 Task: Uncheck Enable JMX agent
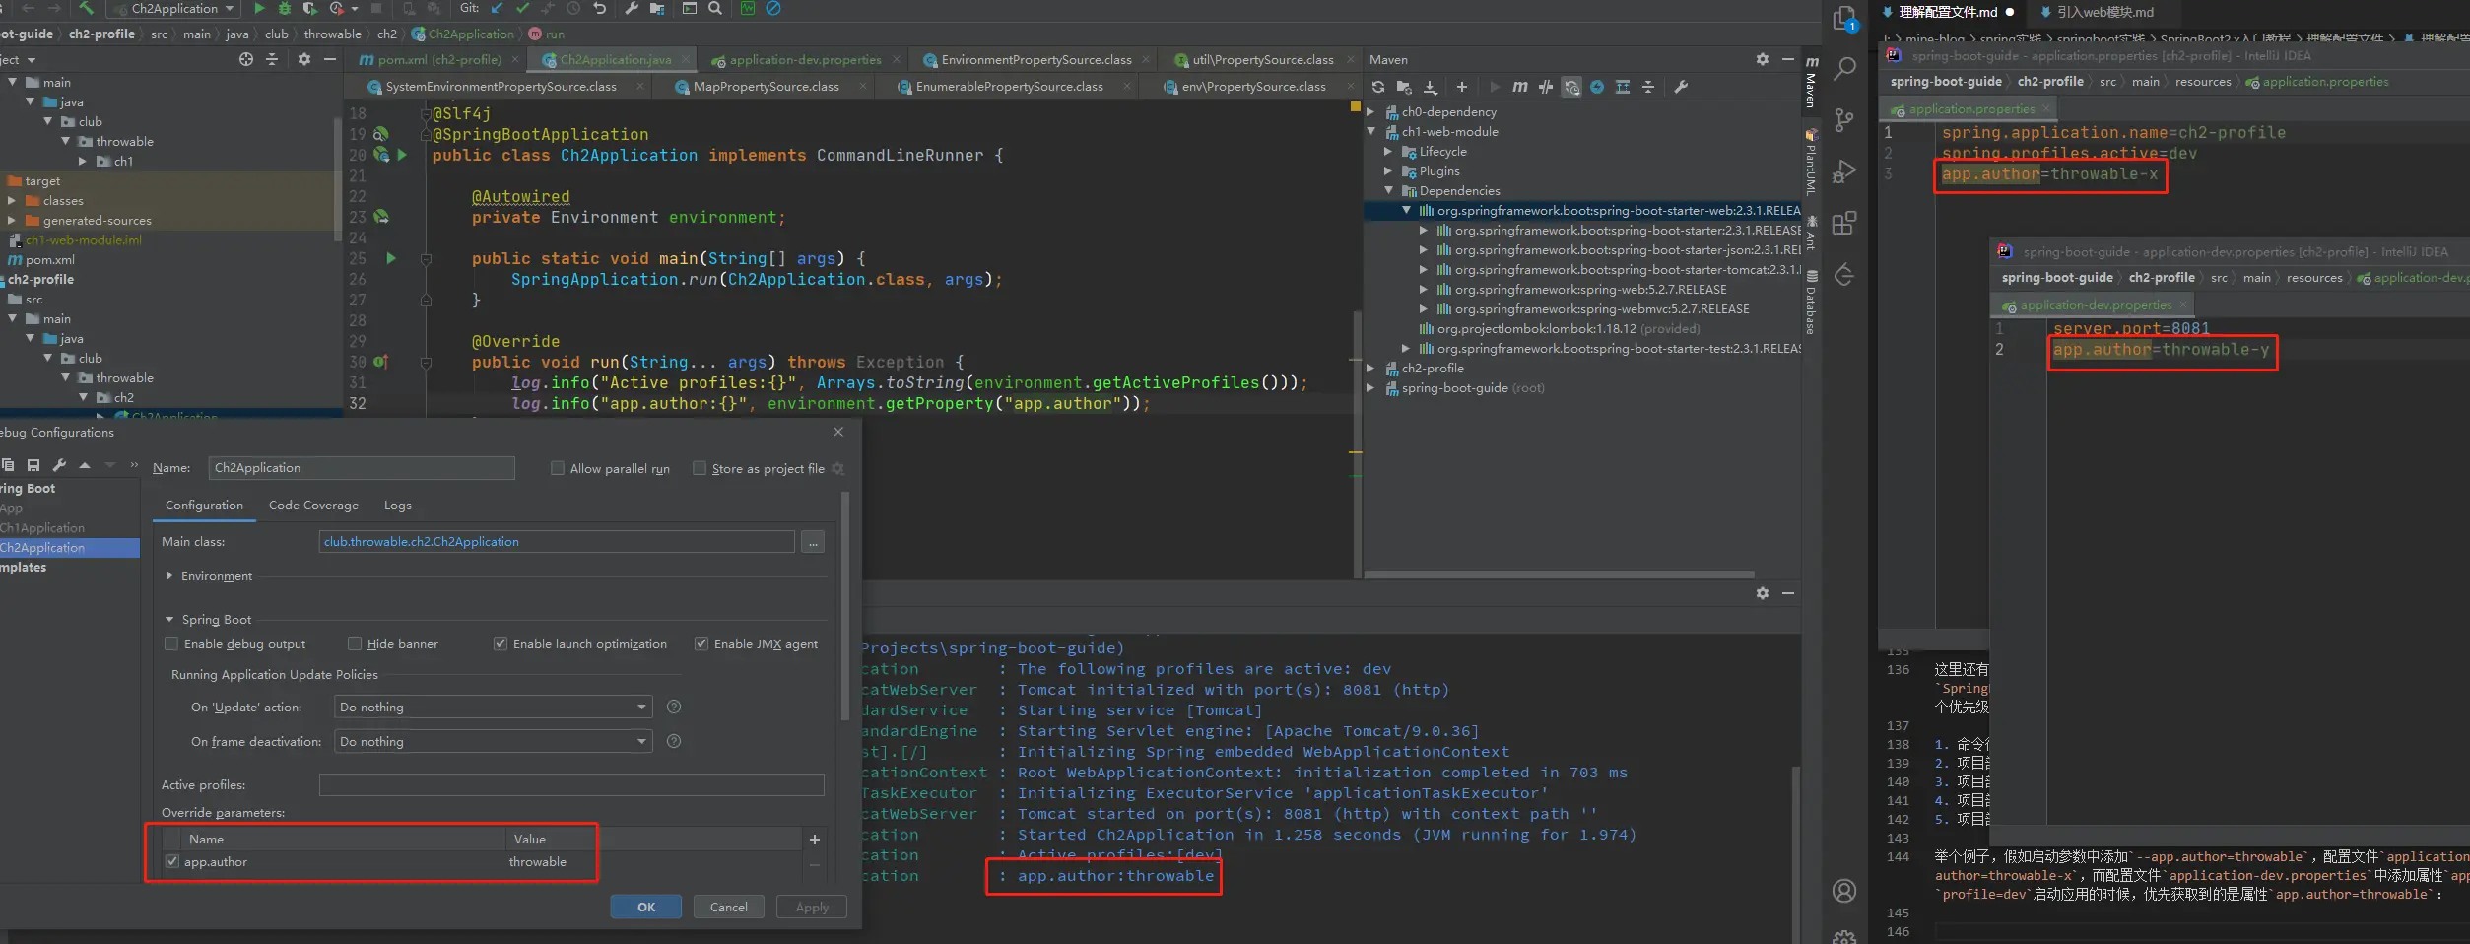click(701, 643)
